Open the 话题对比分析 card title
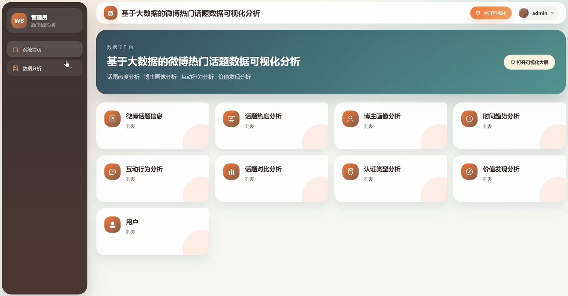The width and height of the screenshot is (568, 296). point(263,169)
